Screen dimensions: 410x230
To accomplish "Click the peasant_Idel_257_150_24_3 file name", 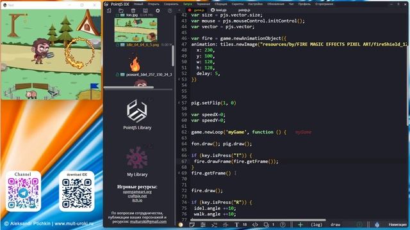I will (x=149, y=74).
